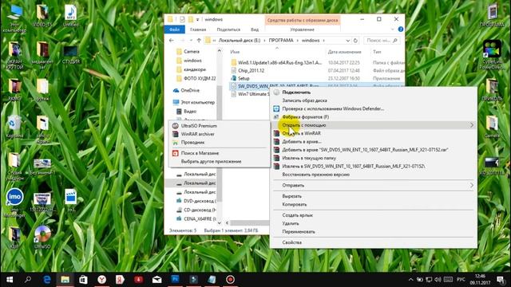Select 'Setup' application file
This screenshot has height=287, width=511.
pyautogui.click(x=244, y=78)
